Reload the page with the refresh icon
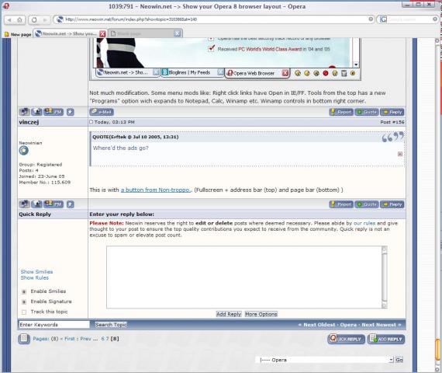 point(34,19)
